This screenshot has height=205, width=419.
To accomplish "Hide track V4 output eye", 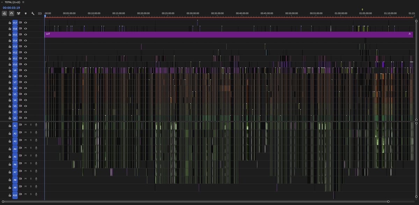I will [25, 100].
